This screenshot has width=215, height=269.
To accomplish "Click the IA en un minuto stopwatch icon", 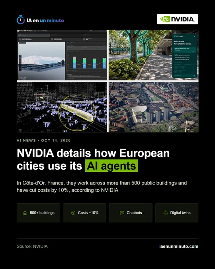I will pos(21,20).
